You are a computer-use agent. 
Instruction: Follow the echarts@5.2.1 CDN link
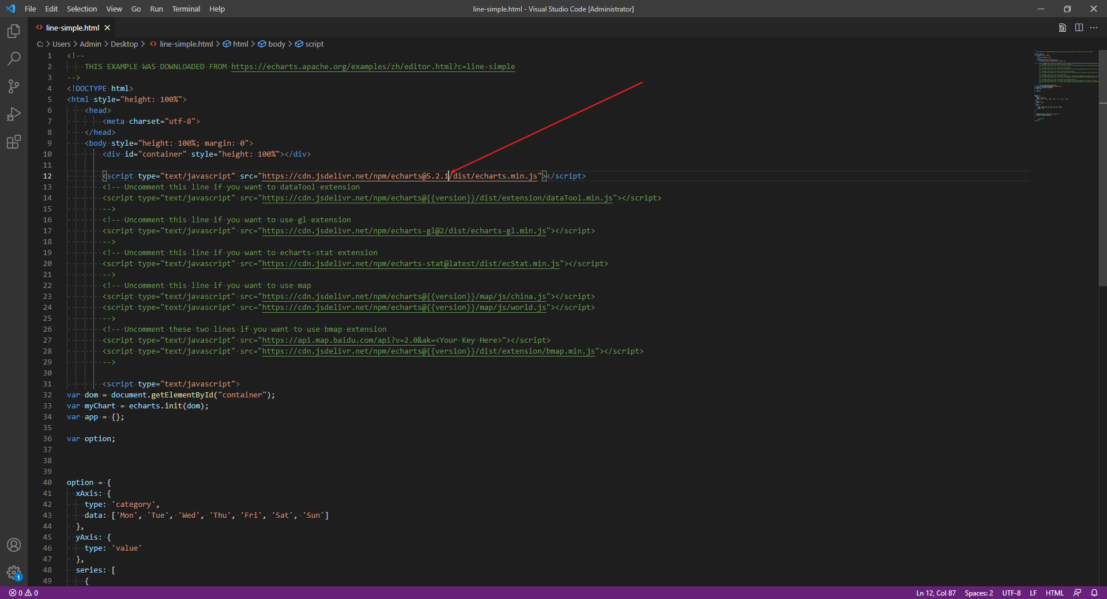click(400, 176)
